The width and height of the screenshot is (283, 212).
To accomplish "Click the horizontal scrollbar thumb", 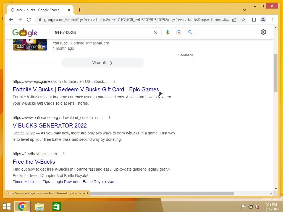I will 162,194.
